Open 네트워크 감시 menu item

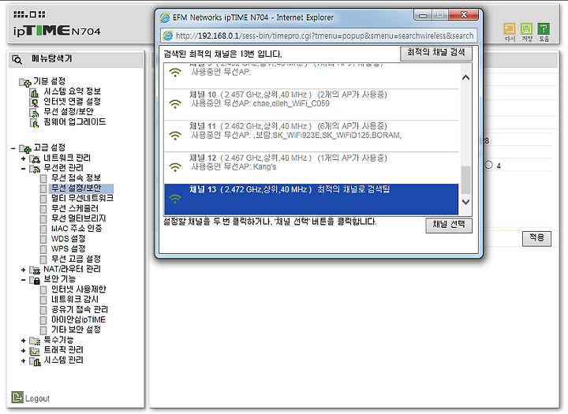coord(75,300)
